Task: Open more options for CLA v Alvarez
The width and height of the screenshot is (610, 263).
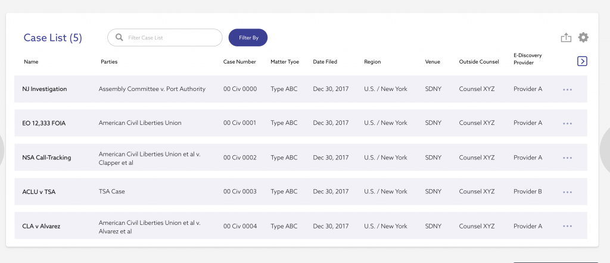Action: 567,226
